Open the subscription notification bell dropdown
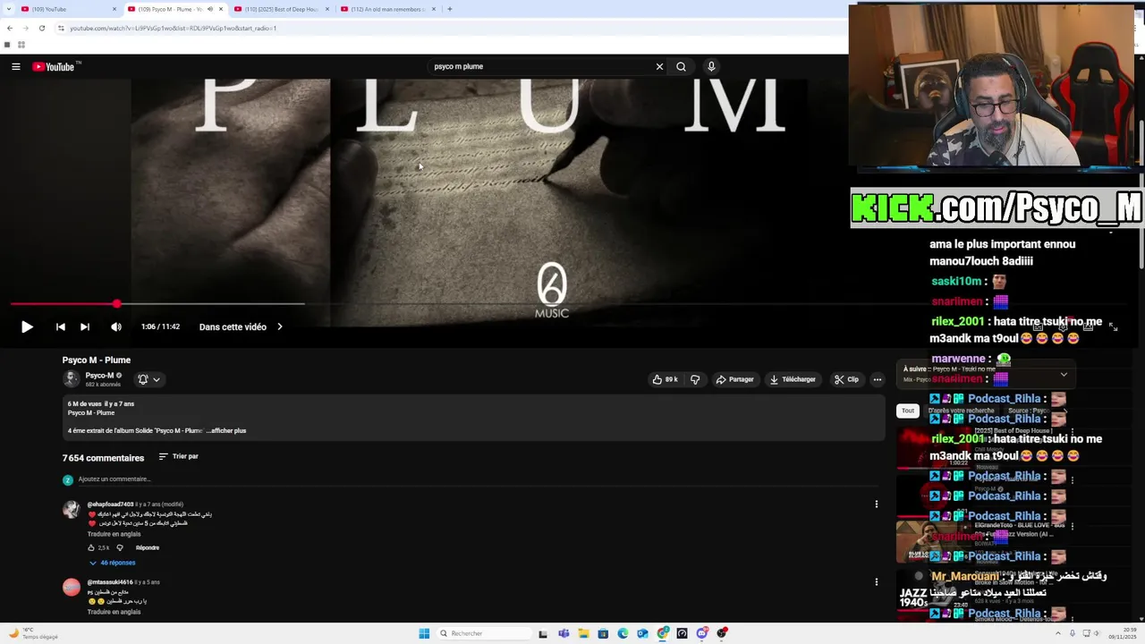Screen dimensions: 1145x644 click(x=148, y=379)
